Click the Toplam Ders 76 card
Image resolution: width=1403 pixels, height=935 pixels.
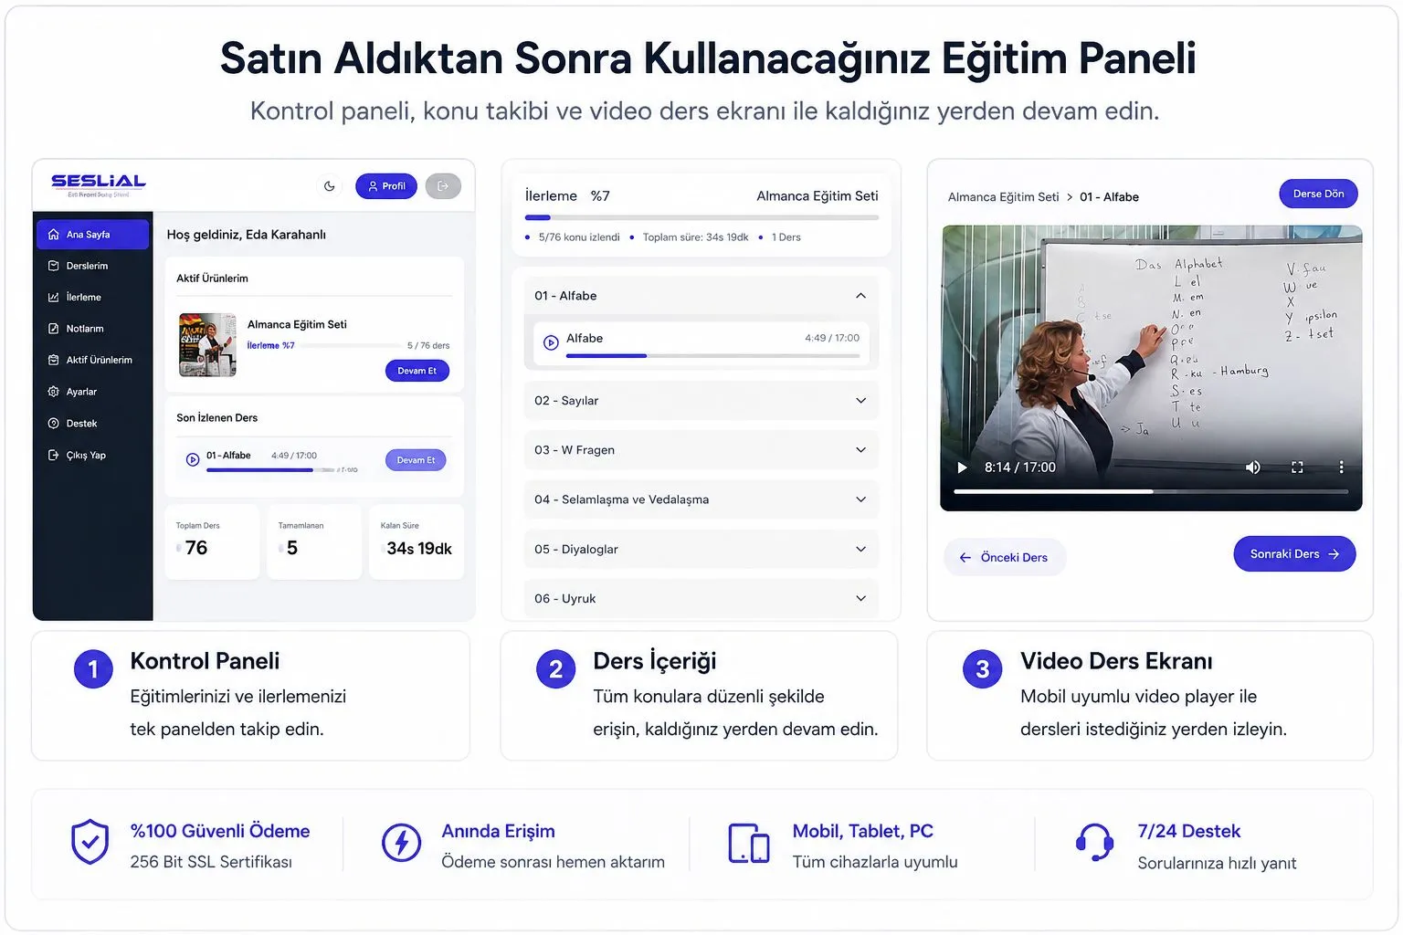(x=212, y=542)
